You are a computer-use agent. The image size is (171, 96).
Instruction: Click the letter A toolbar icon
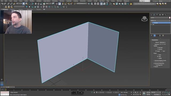point(6,7)
